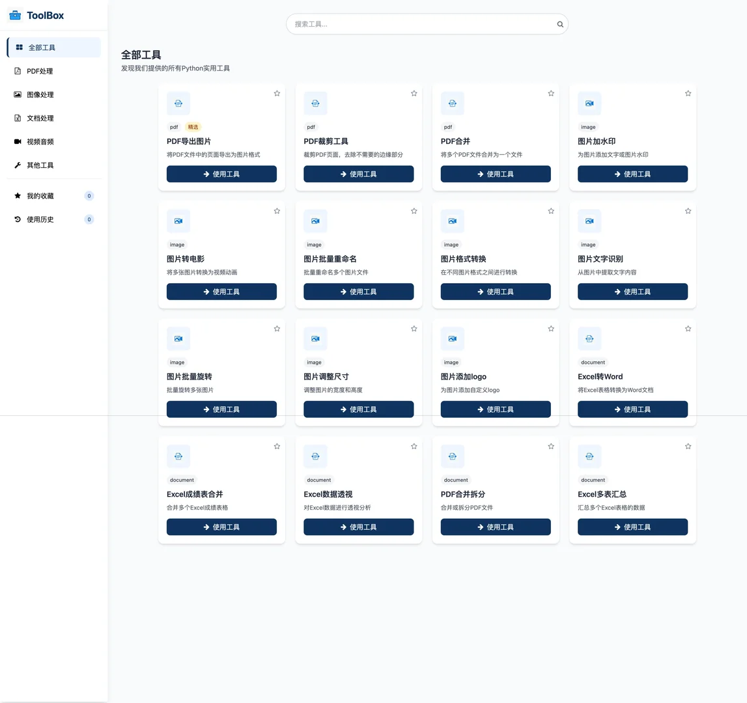The width and height of the screenshot is (747, 703).
Task: Add 图片文字识别 to favorites via star
Action: 688,211
